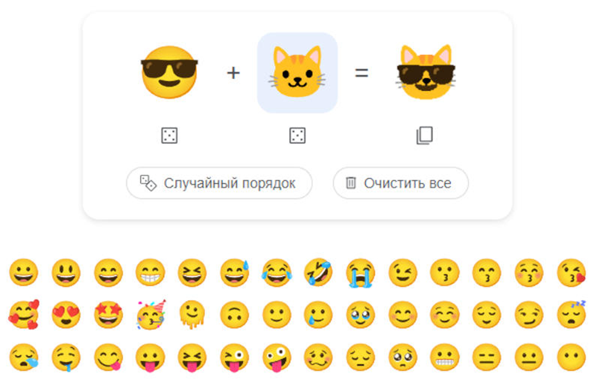Select the zany face emoji
Screen dimensions: 600x380
pos(277,357)
